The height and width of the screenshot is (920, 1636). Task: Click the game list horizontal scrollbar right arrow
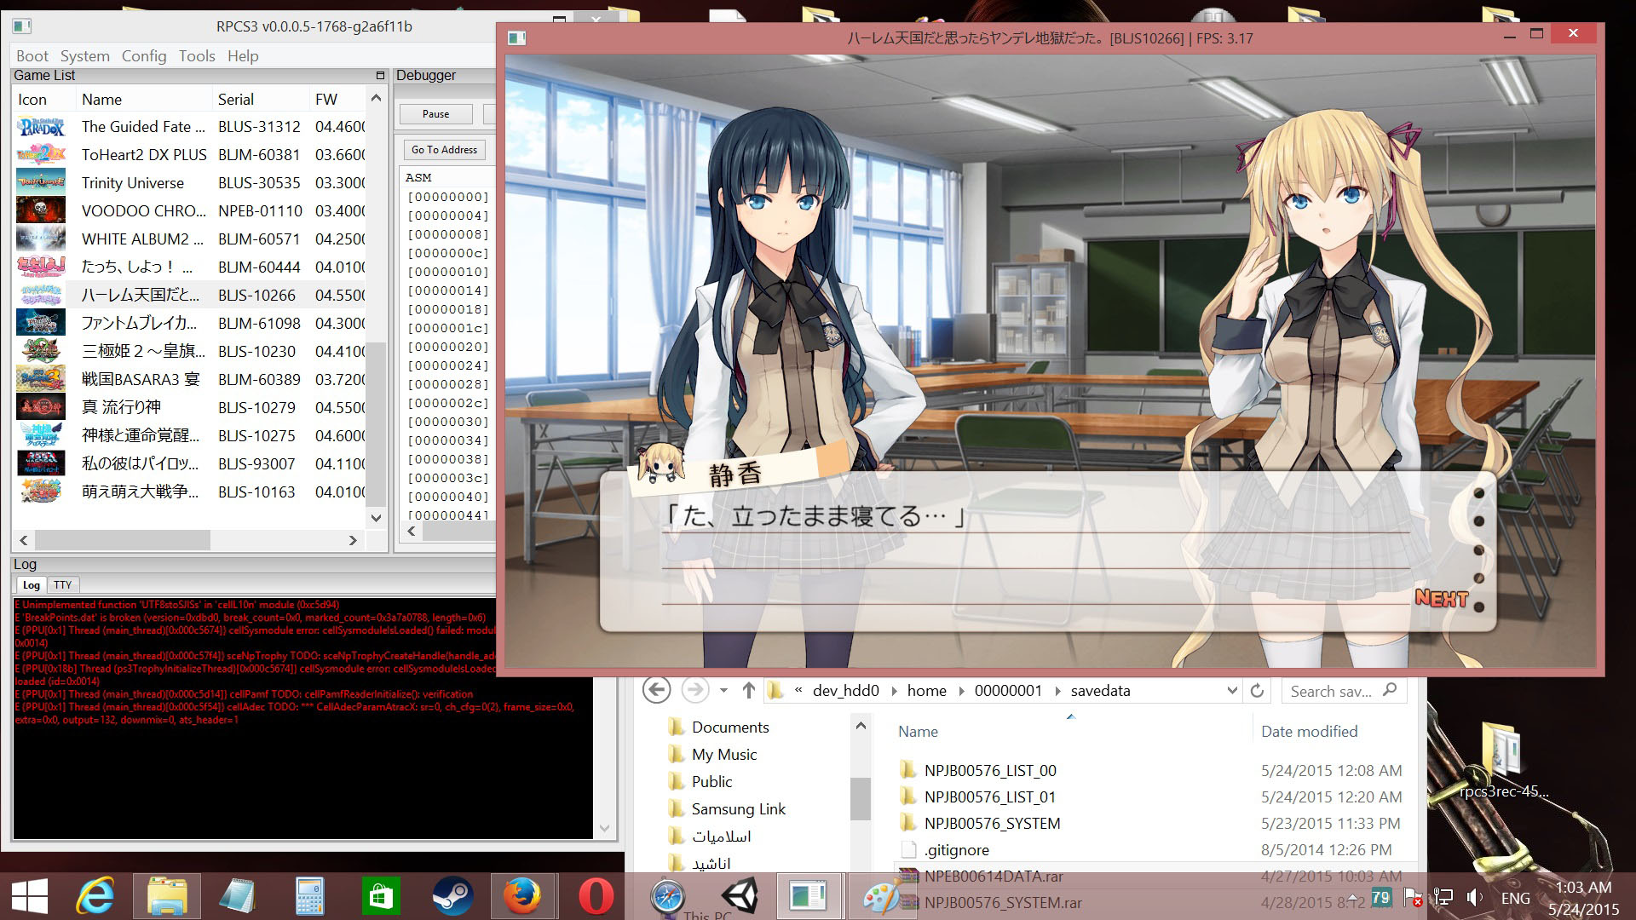click(x=353, y=540)
